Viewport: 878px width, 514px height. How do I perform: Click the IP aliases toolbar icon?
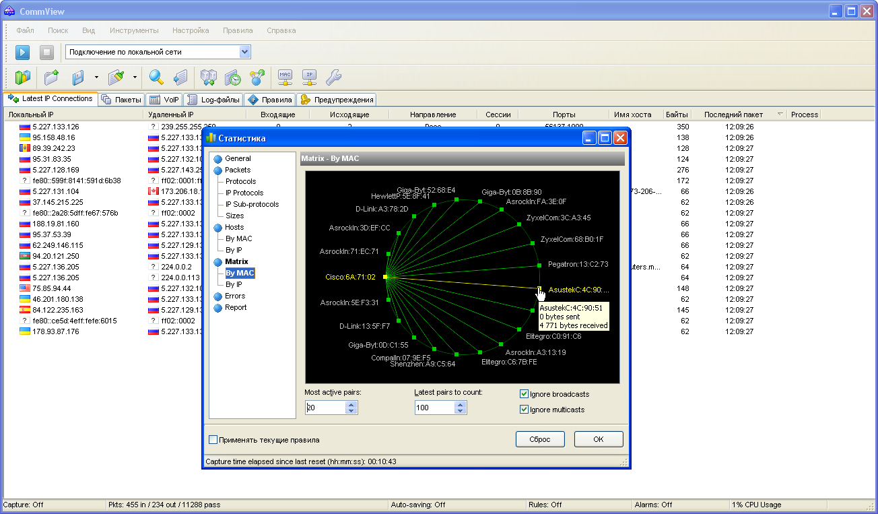[309, 77]
